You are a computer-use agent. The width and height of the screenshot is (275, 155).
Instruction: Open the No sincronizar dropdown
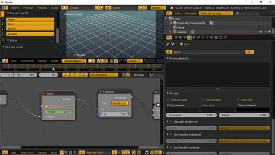[x=104, y=74]
